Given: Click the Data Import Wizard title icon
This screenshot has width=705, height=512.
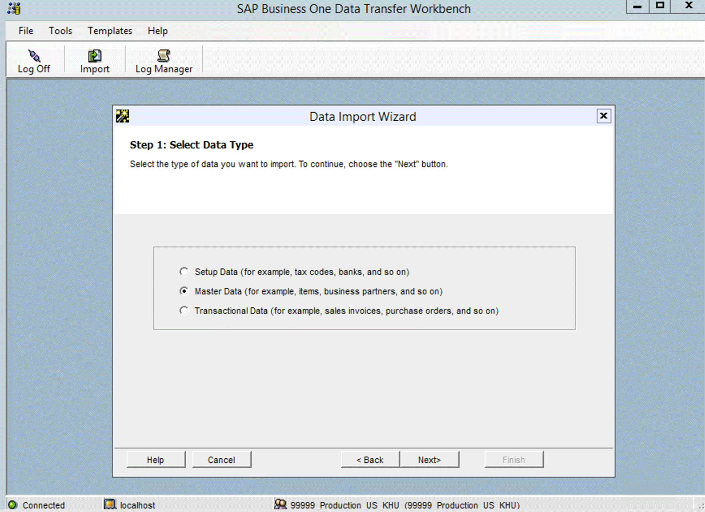Looking at the screenshot, I should click(122, 116).
